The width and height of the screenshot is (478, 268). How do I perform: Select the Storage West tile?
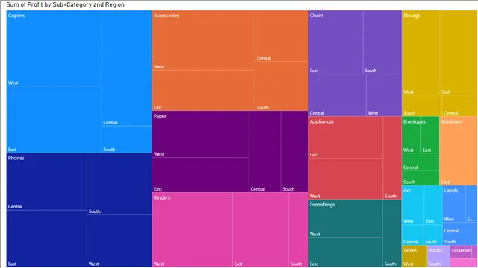421,53
